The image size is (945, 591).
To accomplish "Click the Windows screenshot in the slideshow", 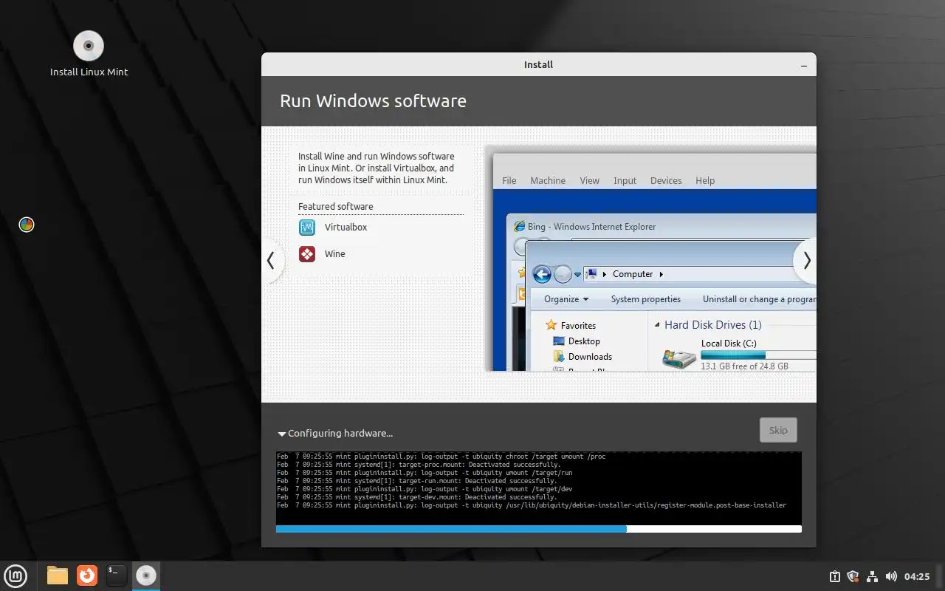I will tap(651, 259).
